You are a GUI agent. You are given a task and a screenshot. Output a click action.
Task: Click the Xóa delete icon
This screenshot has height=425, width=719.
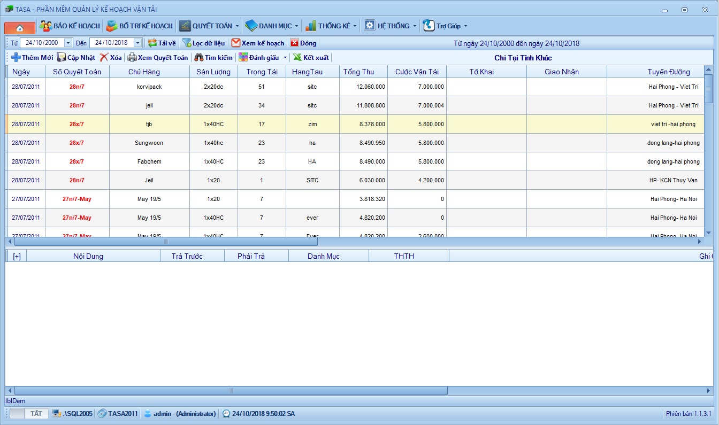click(x=104, y=58)
